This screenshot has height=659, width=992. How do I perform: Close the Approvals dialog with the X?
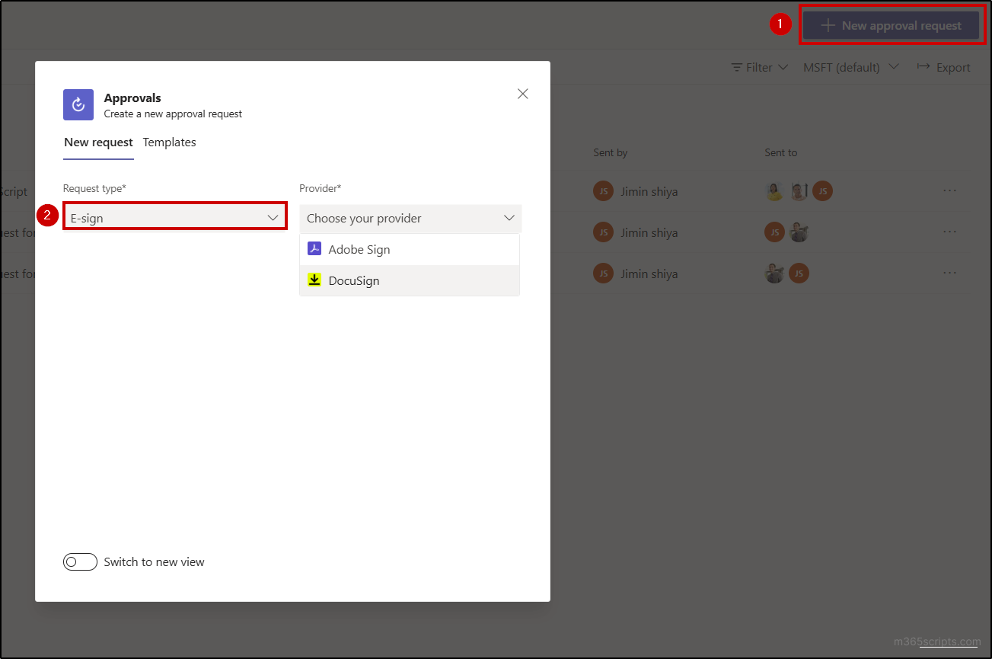[x=522, y=94]
